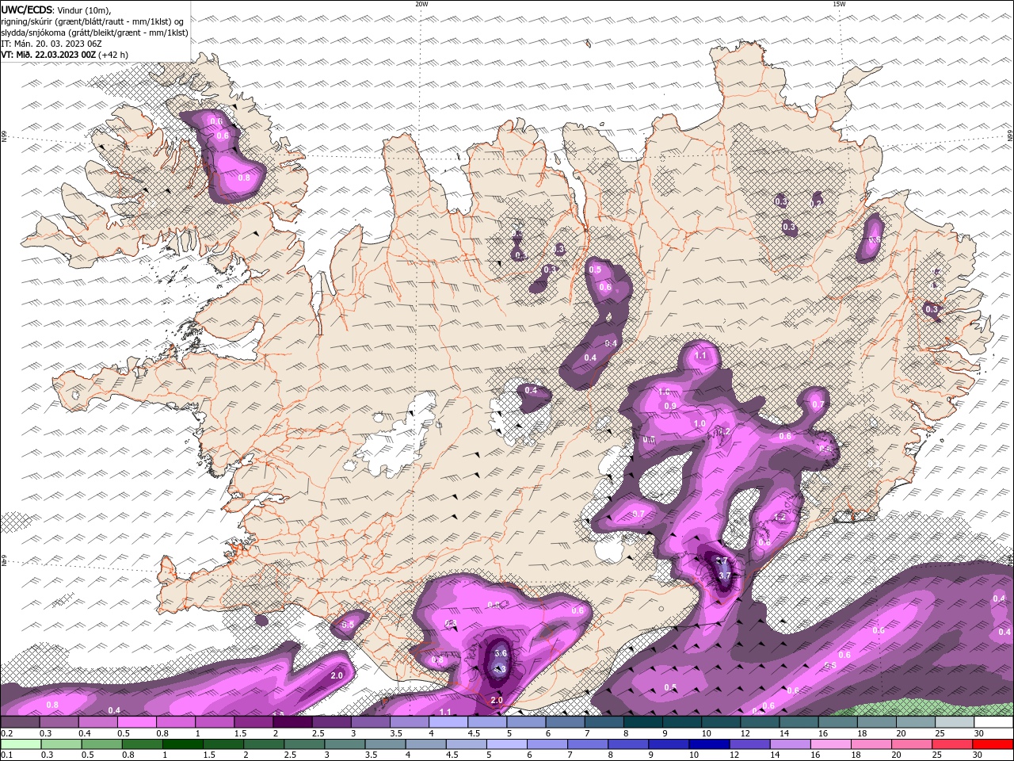Select the light pink 16 swatch in the lower scale
This screenshot has height=761, width=1014.
(829, 744)
